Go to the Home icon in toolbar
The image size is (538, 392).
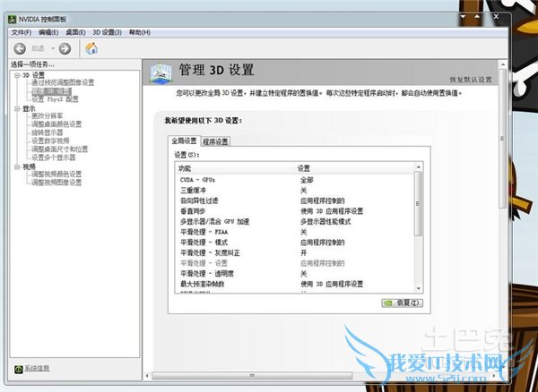[x=91, y=48]
